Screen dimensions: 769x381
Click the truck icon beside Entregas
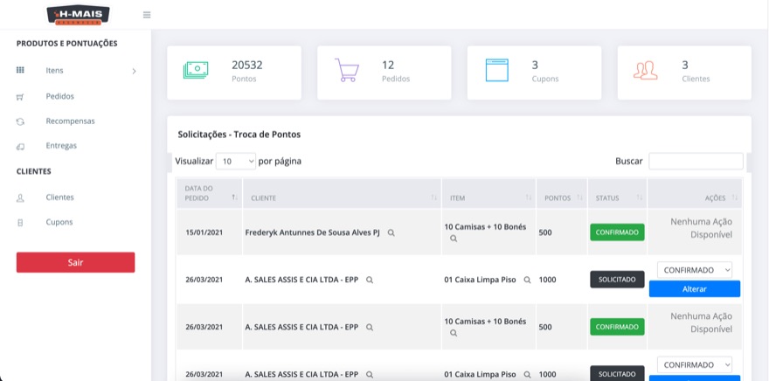pyautogui.click(x=20, y=147)
